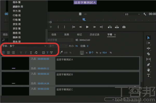Click the project search magnifier field
The image size is (156, 103).
[5, 40]
